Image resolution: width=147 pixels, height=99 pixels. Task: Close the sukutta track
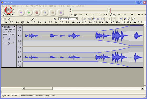(x=3, y=27)
